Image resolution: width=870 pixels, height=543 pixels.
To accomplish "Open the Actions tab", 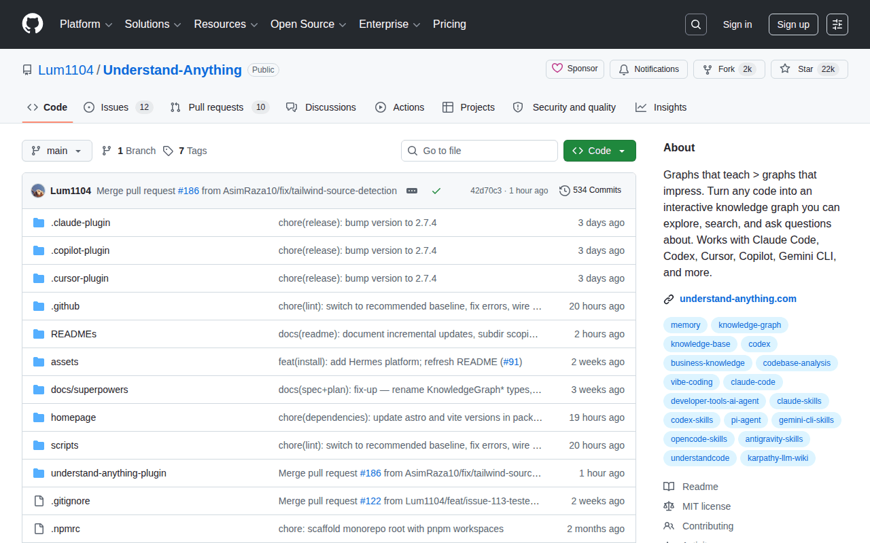I will pyautogui.click(x=400, y=107).
